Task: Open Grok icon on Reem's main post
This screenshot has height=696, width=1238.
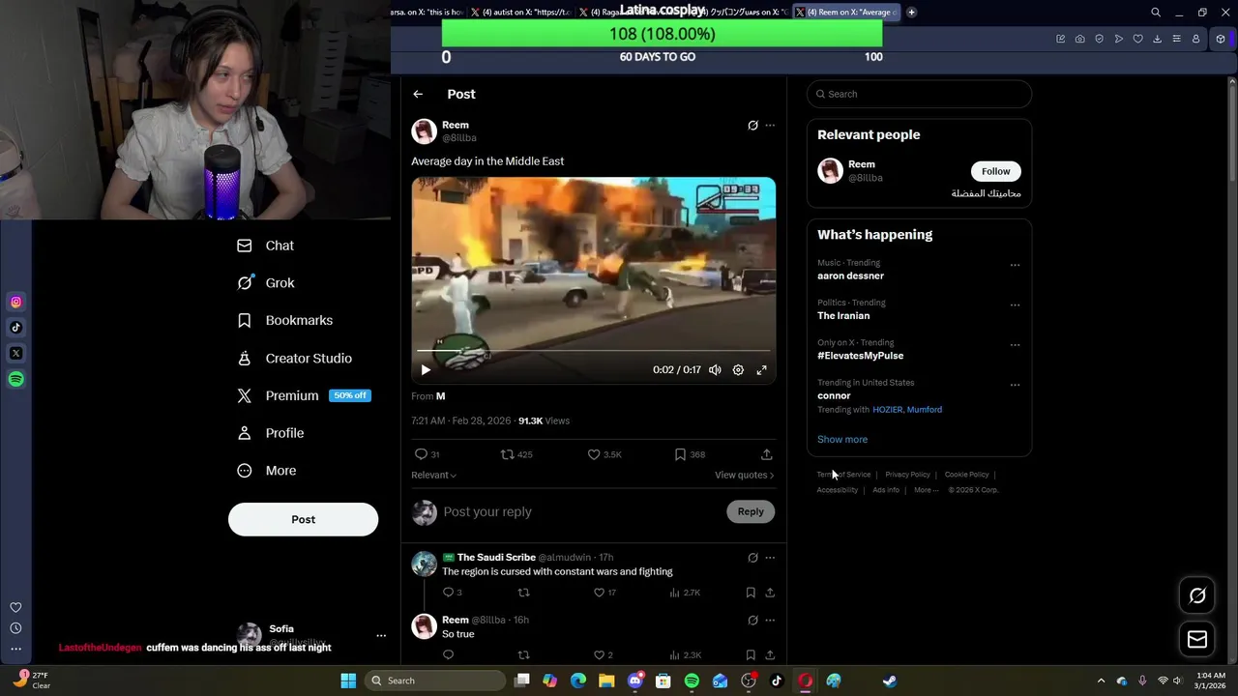Action: (x=752, y=125)
